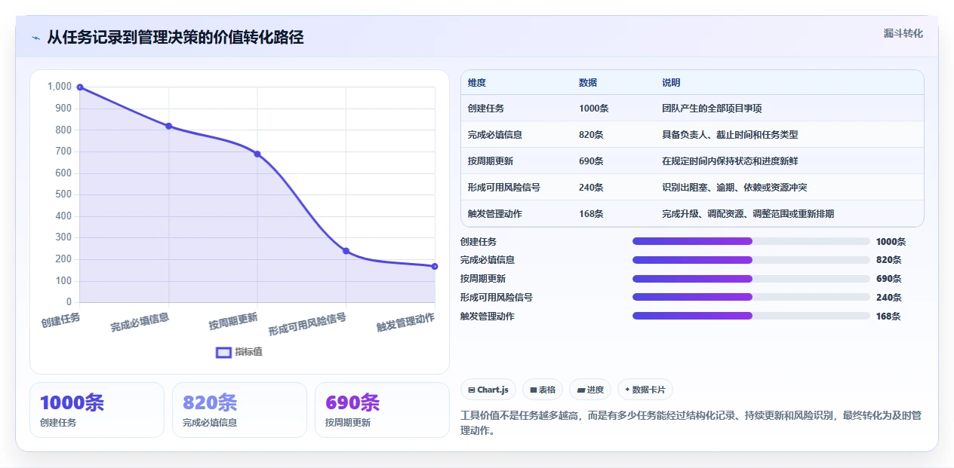The height and width of the screenshot is (468, 954).
Task: Click cell 具备负责人、截止时间和任务类型
Action: [730, 135]
